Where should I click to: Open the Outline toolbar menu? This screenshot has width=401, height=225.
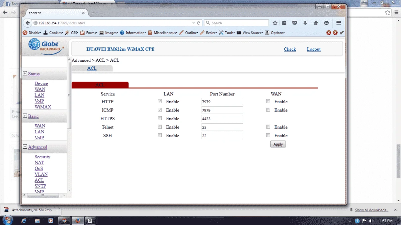click(x=189, y=33)
